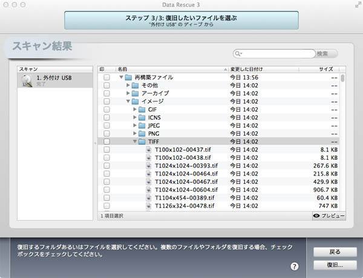Check the box for T1024x1024-00393.tif
The width and height of the screenshot is (363, 278).
[106, 165]
